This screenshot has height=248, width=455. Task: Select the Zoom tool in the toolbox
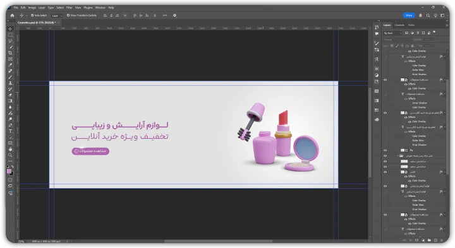(11, 155)
